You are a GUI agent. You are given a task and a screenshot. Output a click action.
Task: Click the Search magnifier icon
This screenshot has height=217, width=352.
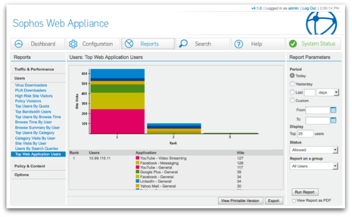pos(184,43)
